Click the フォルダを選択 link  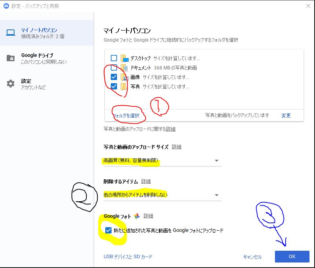click(125, 115)
